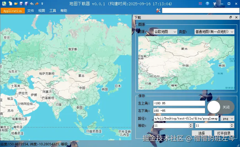Click the wrench and screwdriver tools icon

[158, 10]
